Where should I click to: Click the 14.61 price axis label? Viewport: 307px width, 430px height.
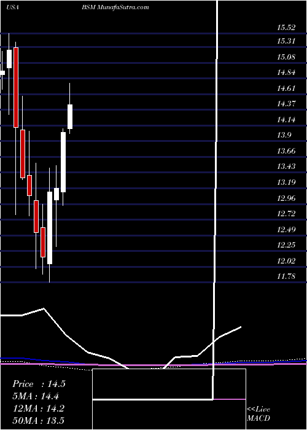click(x=286, y=88)
